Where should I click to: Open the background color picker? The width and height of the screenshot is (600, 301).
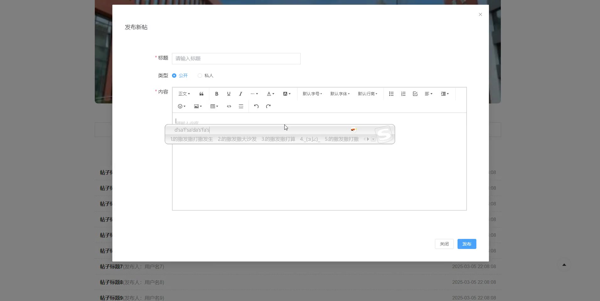point(287,94)
